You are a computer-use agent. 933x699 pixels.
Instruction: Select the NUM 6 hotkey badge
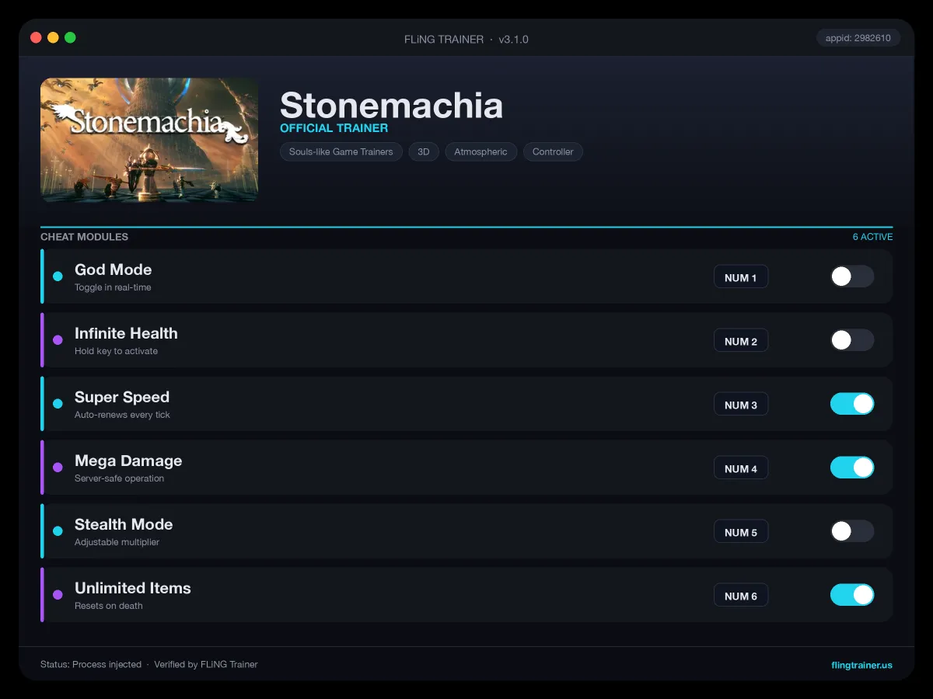point(741,596)
